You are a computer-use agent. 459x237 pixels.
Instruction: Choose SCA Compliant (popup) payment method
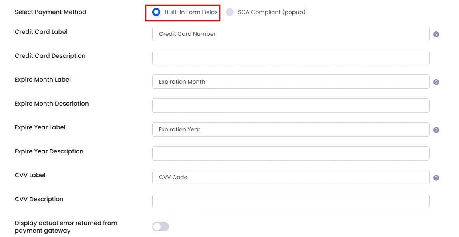tap(230, 12)
